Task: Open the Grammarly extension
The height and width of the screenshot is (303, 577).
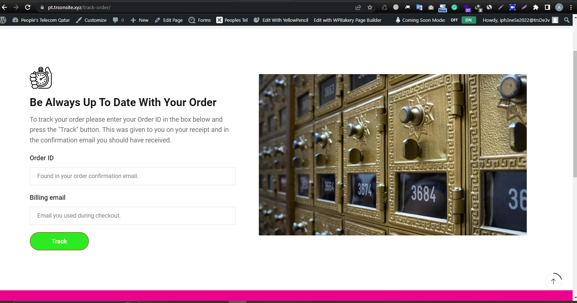Action: pyautogui.click(x=454, y=7)
